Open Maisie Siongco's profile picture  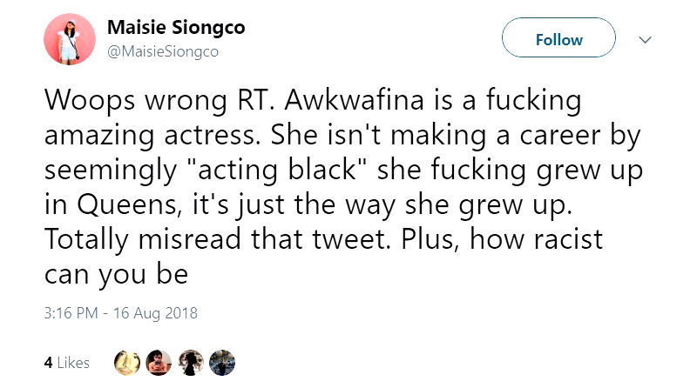point(71,40)
